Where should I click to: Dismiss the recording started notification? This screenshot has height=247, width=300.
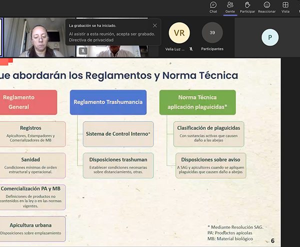[x=154, y=25]
